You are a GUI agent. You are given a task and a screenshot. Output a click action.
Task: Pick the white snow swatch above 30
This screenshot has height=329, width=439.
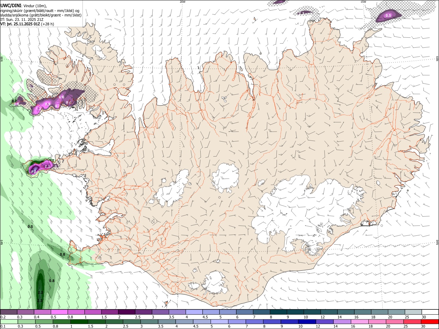pos(430,312)
